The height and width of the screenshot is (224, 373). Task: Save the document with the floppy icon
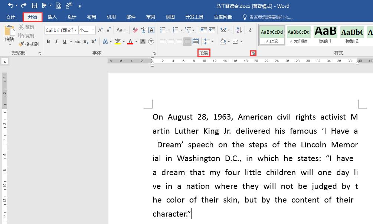click(35, 6)
